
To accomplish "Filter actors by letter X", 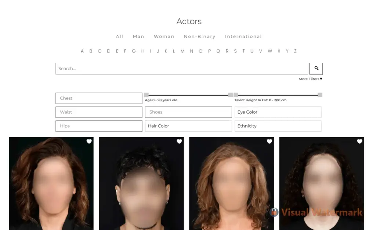I will point(279,51).
